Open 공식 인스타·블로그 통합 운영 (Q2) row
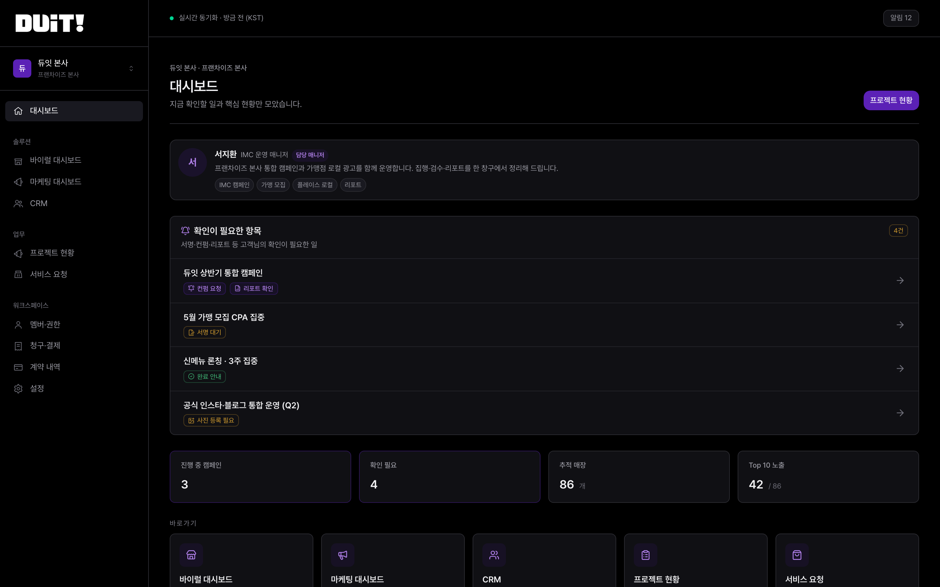The height and width of the screenshot is (587, 940). (544, 413)
